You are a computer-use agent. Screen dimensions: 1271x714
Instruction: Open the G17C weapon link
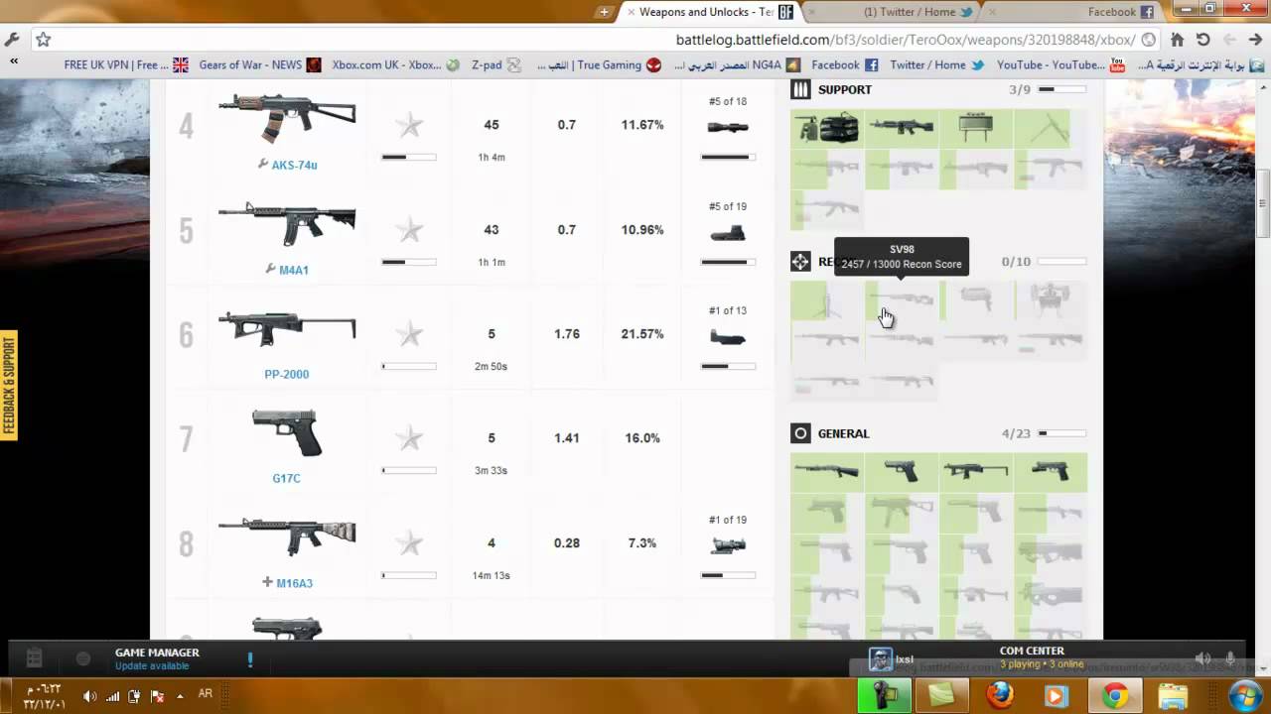click(286, 478)
